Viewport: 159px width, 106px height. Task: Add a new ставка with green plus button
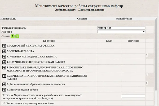pyautogui.click(x=17, y=36)
